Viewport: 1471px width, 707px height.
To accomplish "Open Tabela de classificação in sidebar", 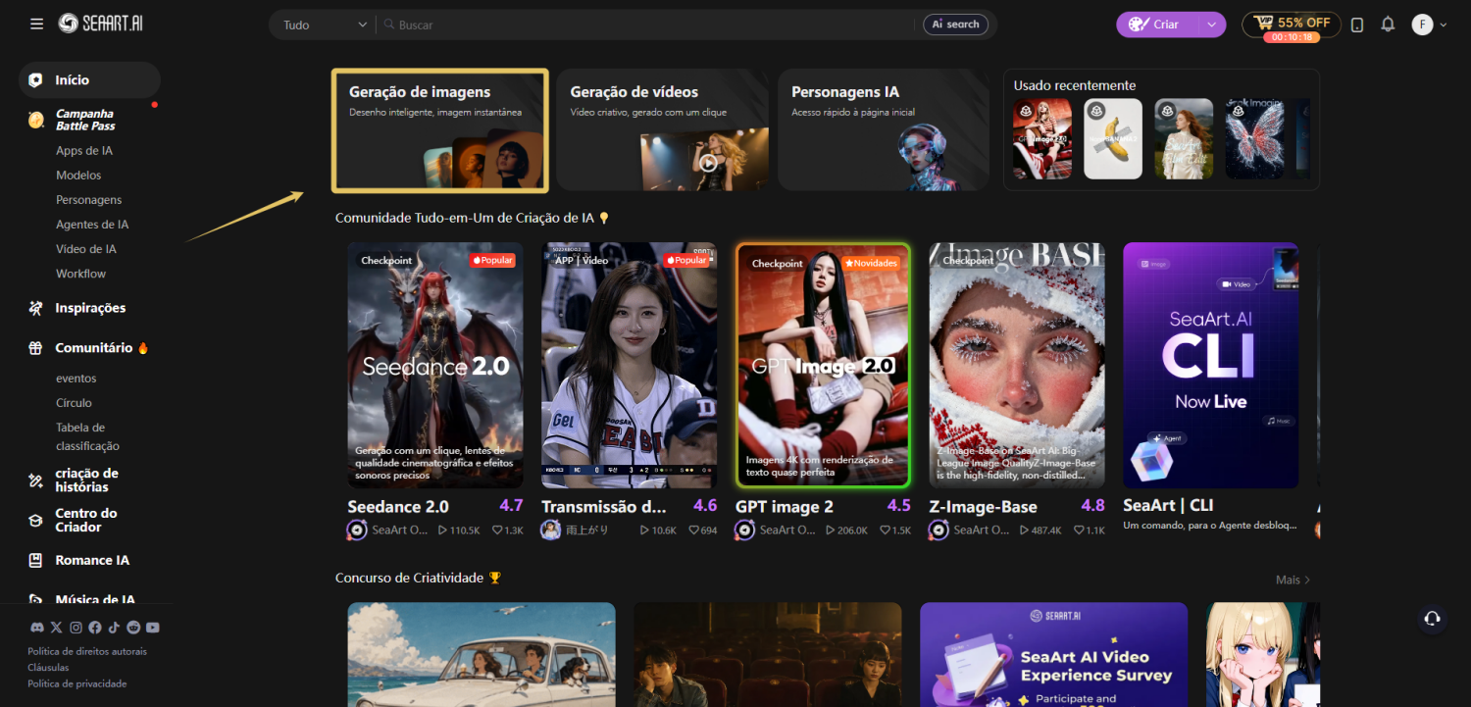I will click(87, 436).
